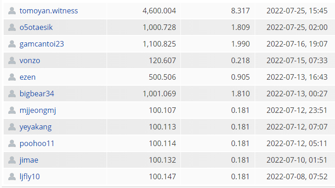Click profile icon beside bigbear34
The width and height of the screenshot is (335, 188).
[x=12, y=94]
